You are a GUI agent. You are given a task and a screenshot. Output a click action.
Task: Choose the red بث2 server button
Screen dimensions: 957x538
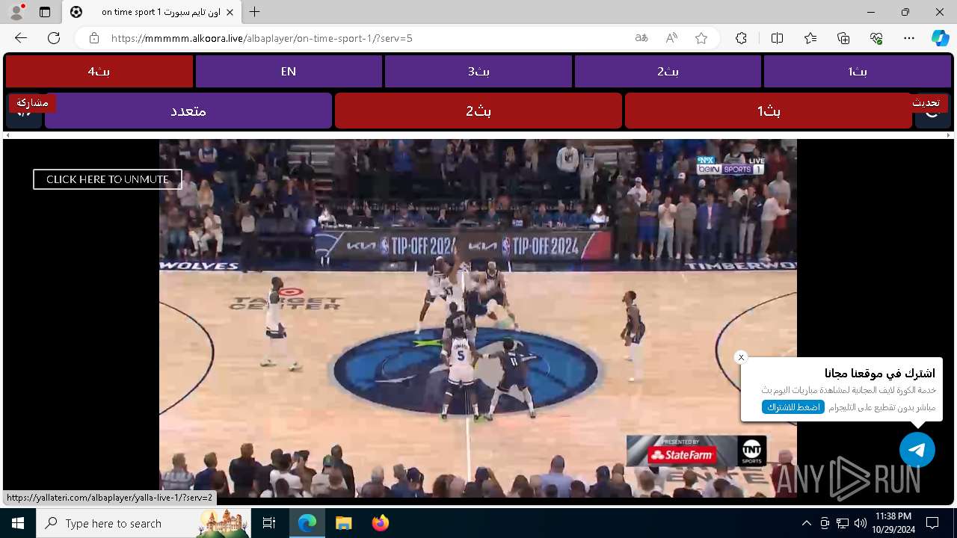(478, 111)
